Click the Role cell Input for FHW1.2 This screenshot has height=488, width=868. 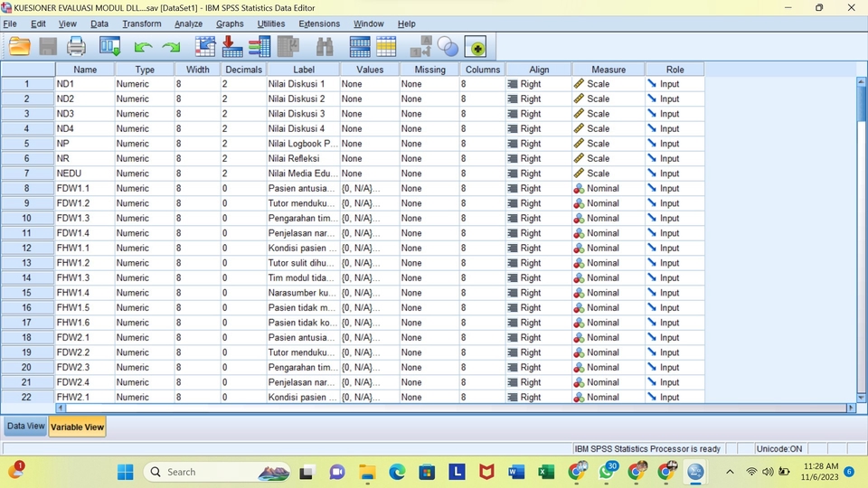[675, 263]
